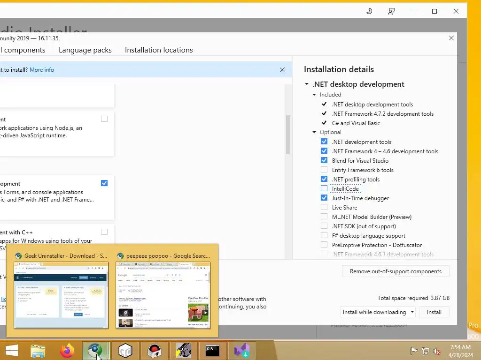Open Action Center flag tray icon
The image size is (481, 360).
click(414, 351)
